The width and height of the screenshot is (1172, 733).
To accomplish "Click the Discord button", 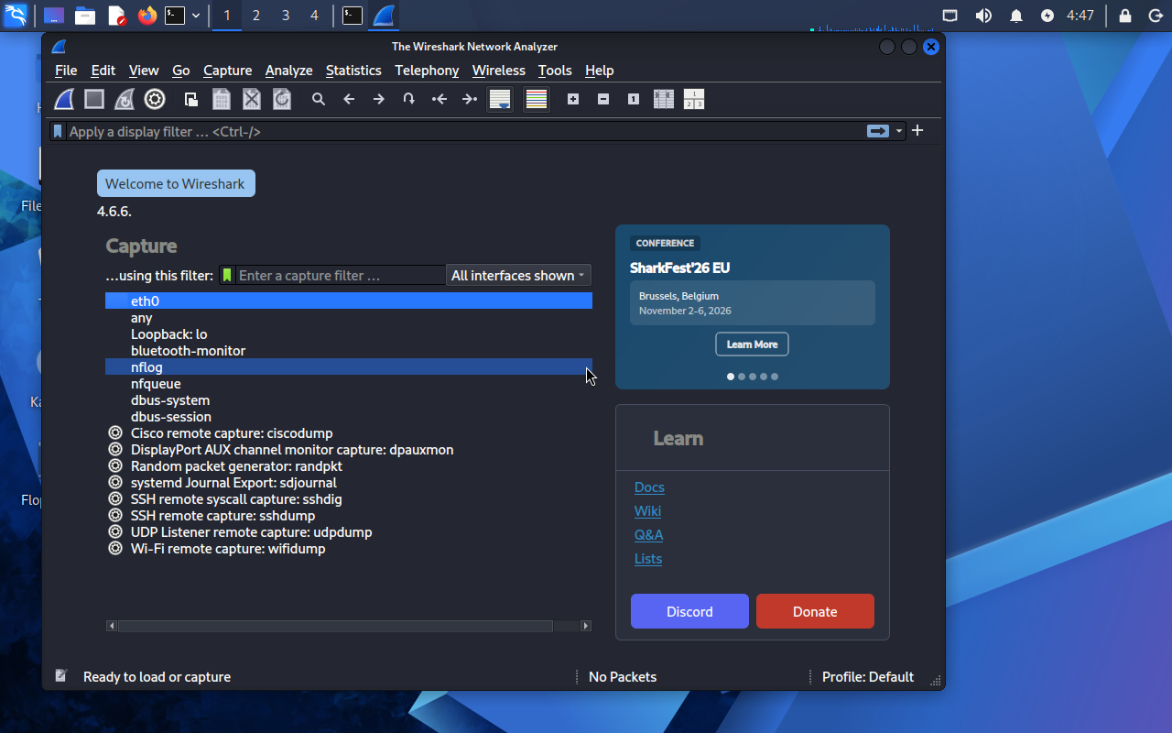I will 689,611.
